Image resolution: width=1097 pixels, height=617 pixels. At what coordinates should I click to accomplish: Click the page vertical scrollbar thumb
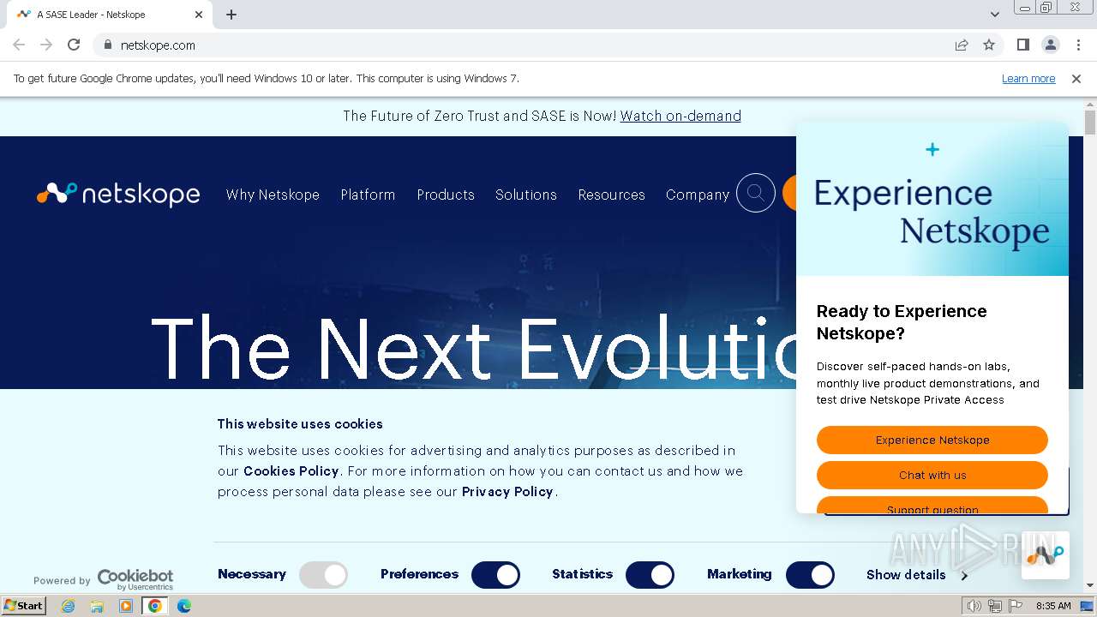tap(1090, 123)
